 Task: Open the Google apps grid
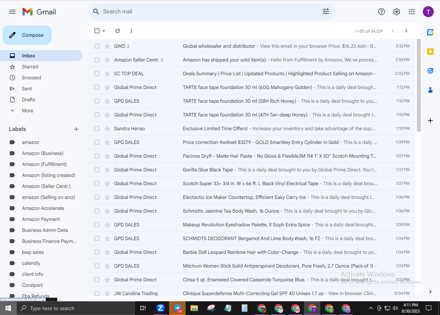click(412, 12)
